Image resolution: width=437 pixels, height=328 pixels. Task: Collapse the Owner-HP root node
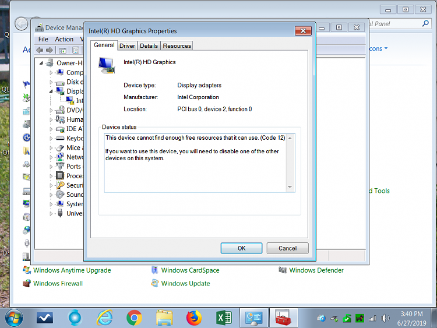pos(41,64)
